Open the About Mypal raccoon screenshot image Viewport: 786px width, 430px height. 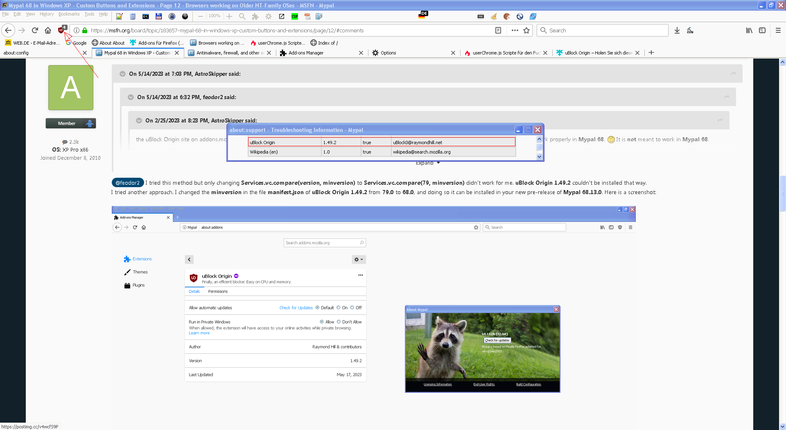click(483, 349)
